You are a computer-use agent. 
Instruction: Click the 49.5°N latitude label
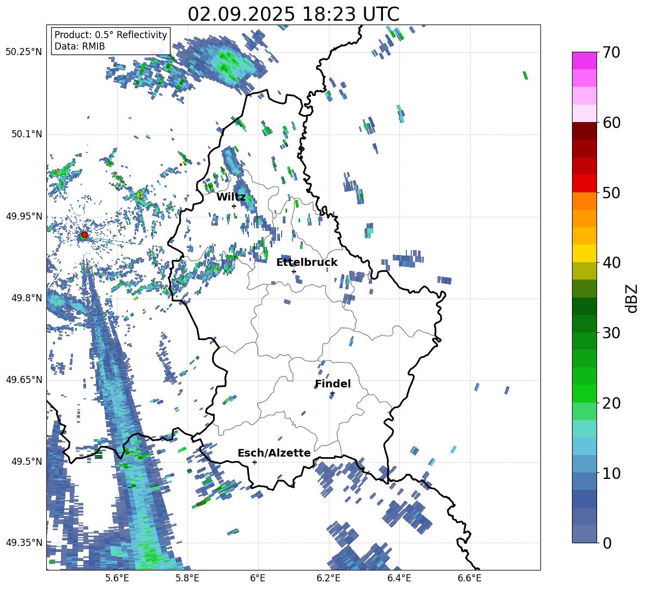(26, 461)
